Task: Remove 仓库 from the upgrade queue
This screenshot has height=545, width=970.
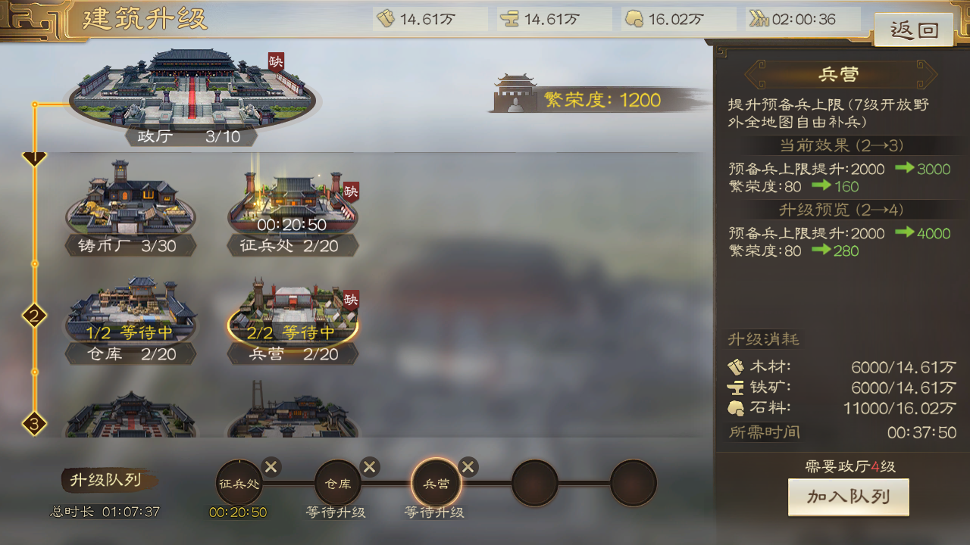Action: pos(370,467)
